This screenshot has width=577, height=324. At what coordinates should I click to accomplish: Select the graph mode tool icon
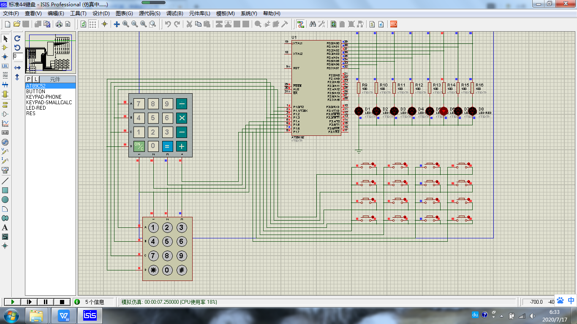pos(5,124)
